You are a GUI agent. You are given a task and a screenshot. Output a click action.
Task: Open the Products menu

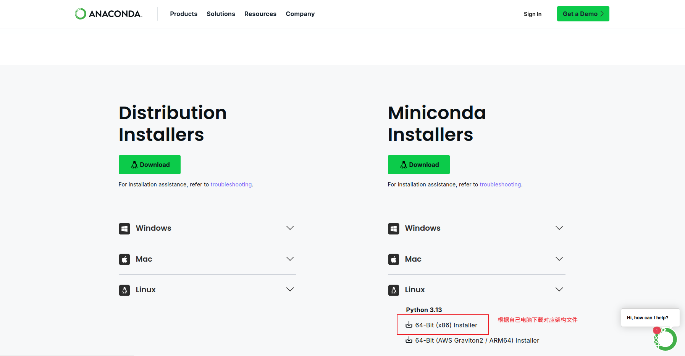click(x=184, y=14)
